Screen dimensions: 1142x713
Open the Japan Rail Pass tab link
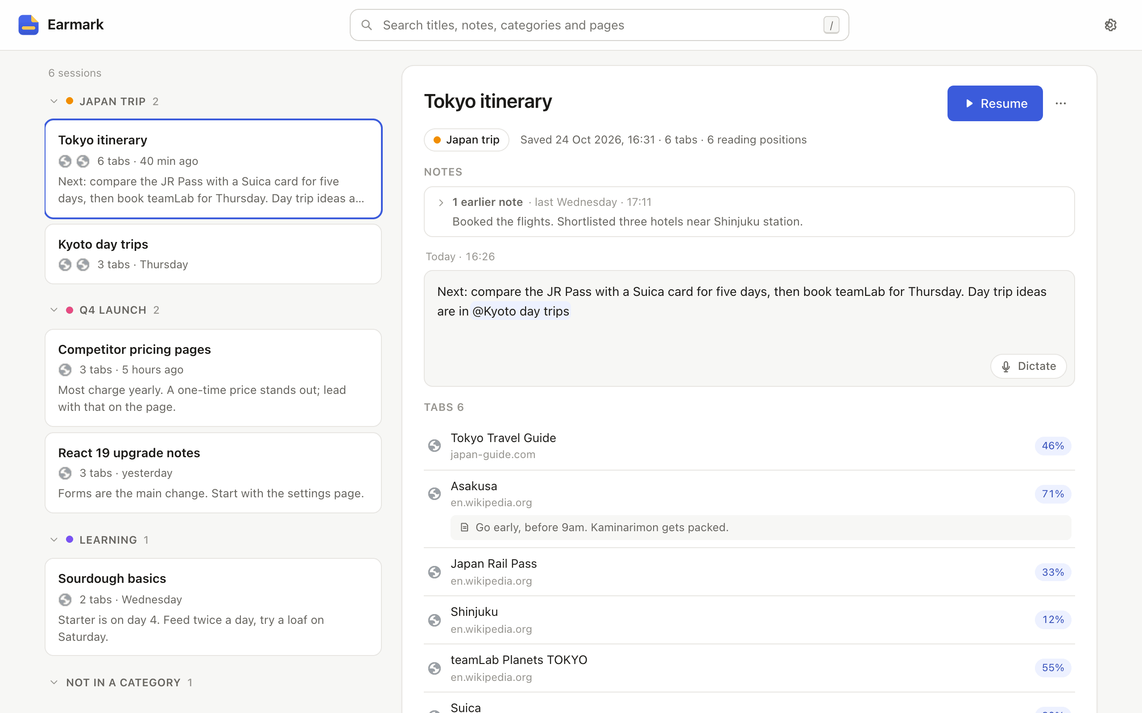click(494, 564)
